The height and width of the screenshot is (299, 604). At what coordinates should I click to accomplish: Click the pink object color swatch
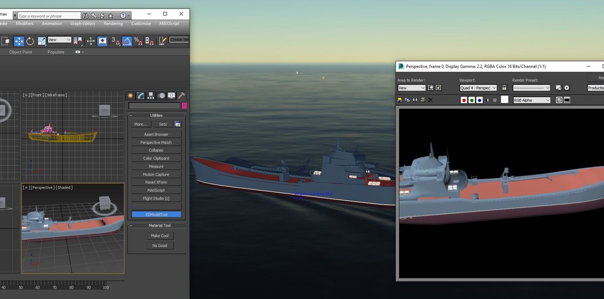pos(184,105)
